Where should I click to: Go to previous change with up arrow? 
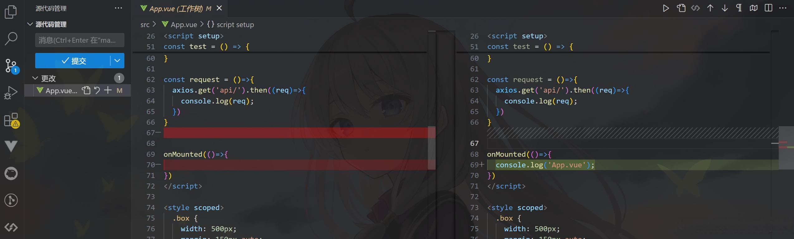[710, 8]
